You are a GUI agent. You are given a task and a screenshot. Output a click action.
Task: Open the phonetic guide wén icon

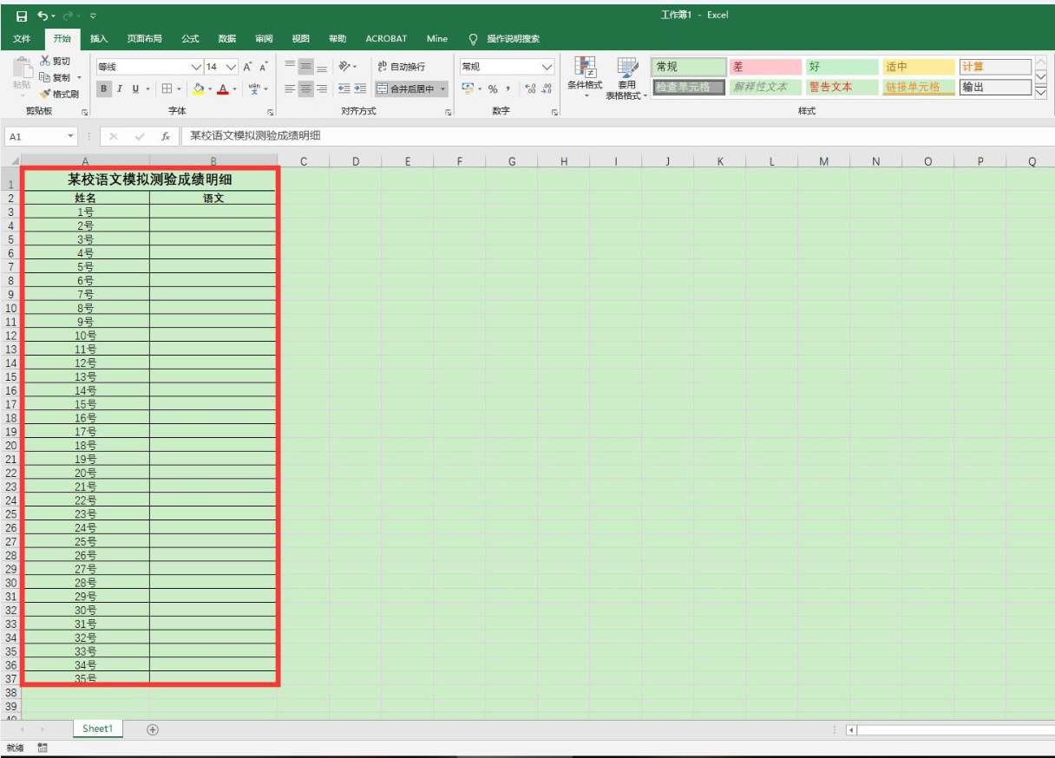pyautogui.click(x=255, y=88)
